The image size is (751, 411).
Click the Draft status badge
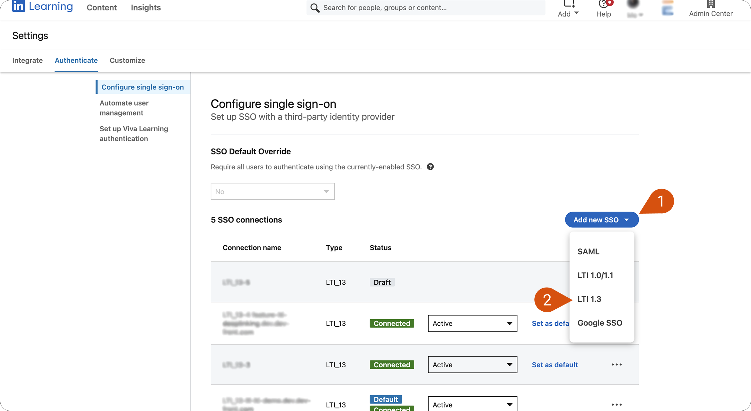point(382,282)
